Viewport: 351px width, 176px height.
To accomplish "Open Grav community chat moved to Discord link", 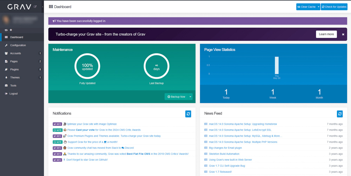I will click(100, 148).
